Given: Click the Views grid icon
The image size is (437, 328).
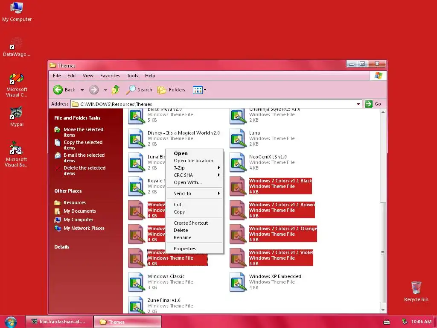Looking at the screenshot, I should [198, 90].
